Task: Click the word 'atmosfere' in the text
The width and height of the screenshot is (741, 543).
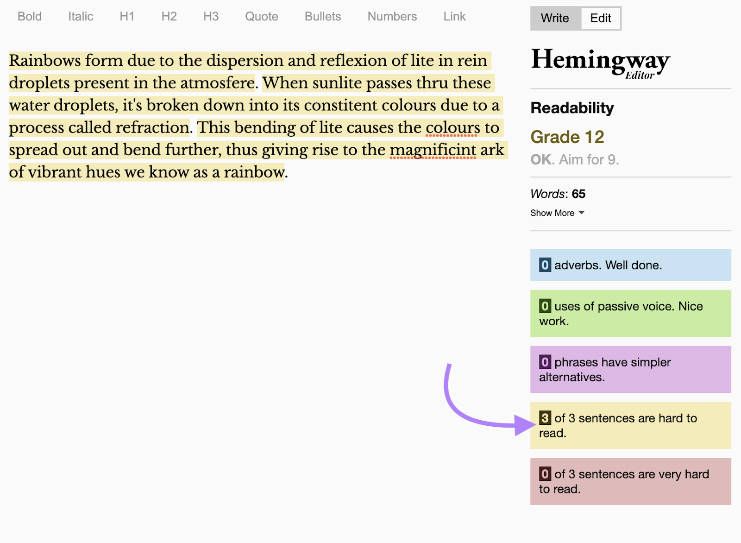Action: coord(217,83)
